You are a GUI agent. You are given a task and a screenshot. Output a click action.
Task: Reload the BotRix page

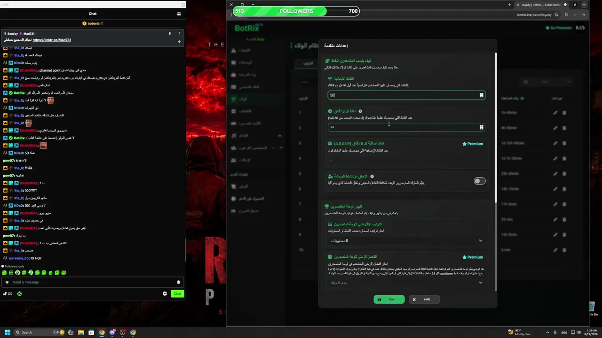(566, 15)
